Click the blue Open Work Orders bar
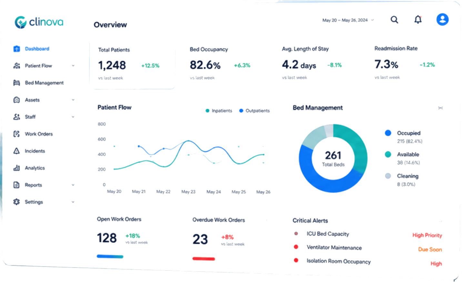 pos(110,257)
